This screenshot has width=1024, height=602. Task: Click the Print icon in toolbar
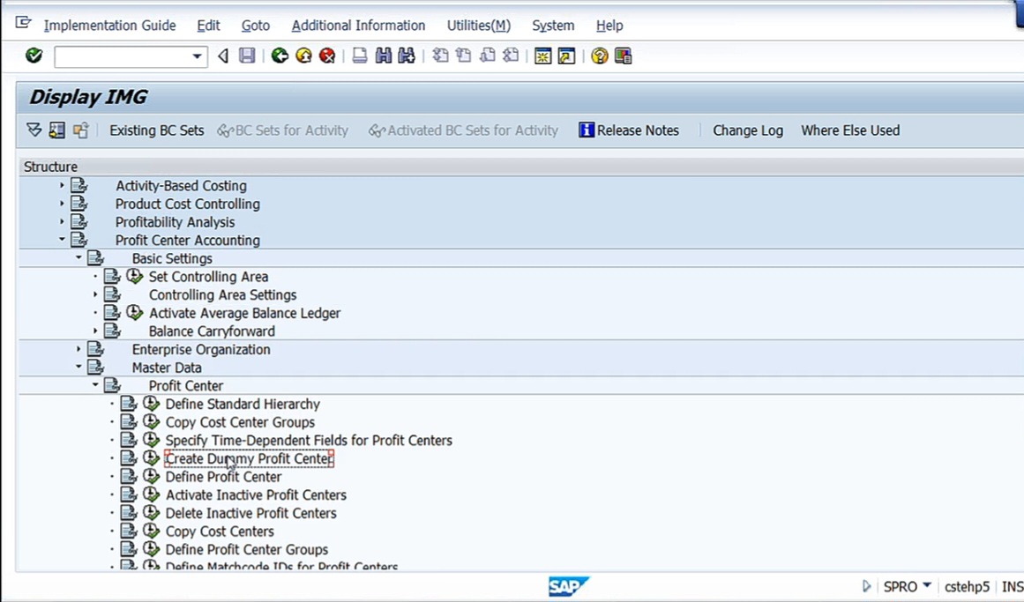359,56
